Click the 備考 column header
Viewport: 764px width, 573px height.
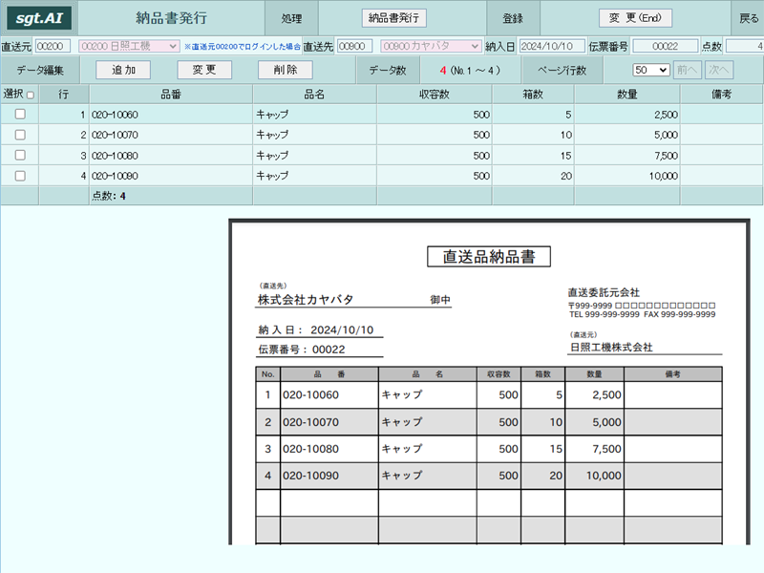click(722, 94)
